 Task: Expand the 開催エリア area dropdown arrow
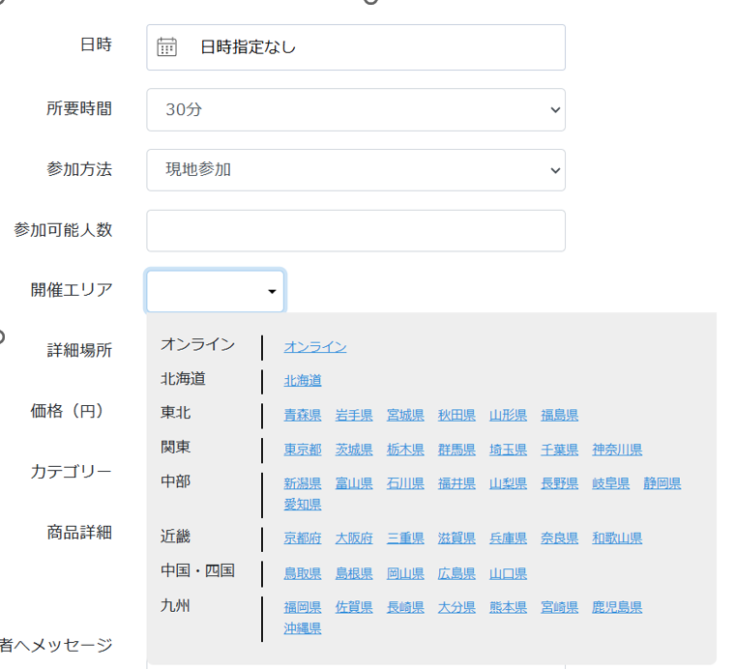coord(272,291)
